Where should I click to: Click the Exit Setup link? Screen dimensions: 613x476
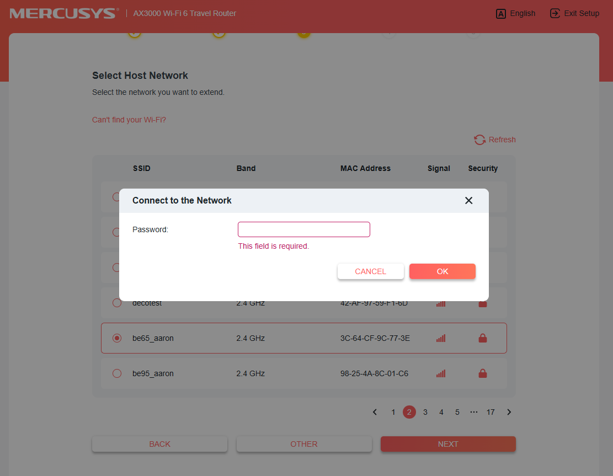[x=574, y=13]
